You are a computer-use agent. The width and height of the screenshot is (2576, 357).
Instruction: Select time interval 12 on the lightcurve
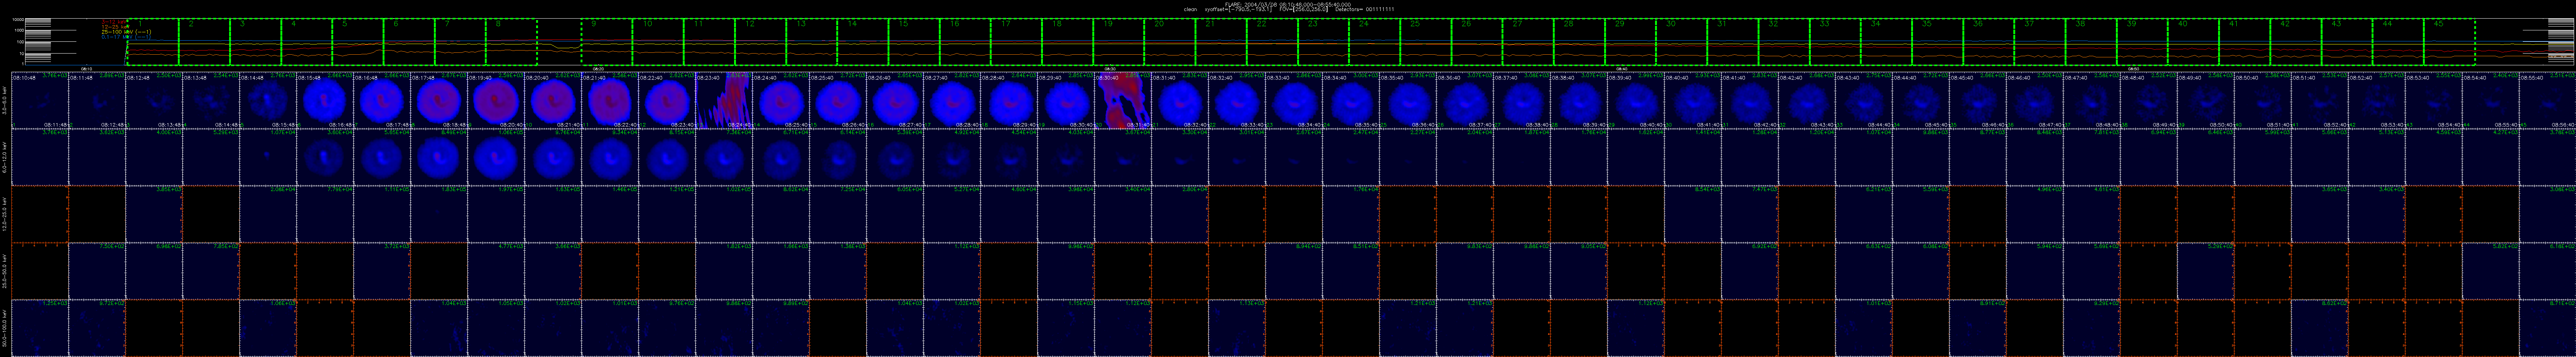point(761,42)
